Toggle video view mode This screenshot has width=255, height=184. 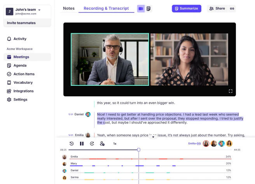[141, 9]
